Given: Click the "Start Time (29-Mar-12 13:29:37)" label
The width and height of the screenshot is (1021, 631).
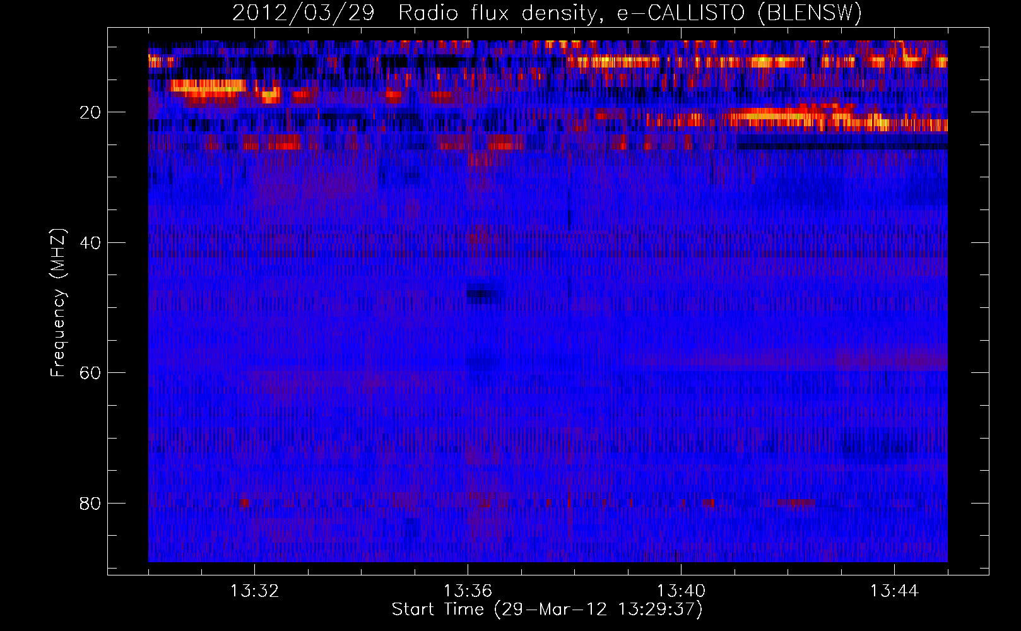Looking at the screenshot, I should [x=547, y=610].
